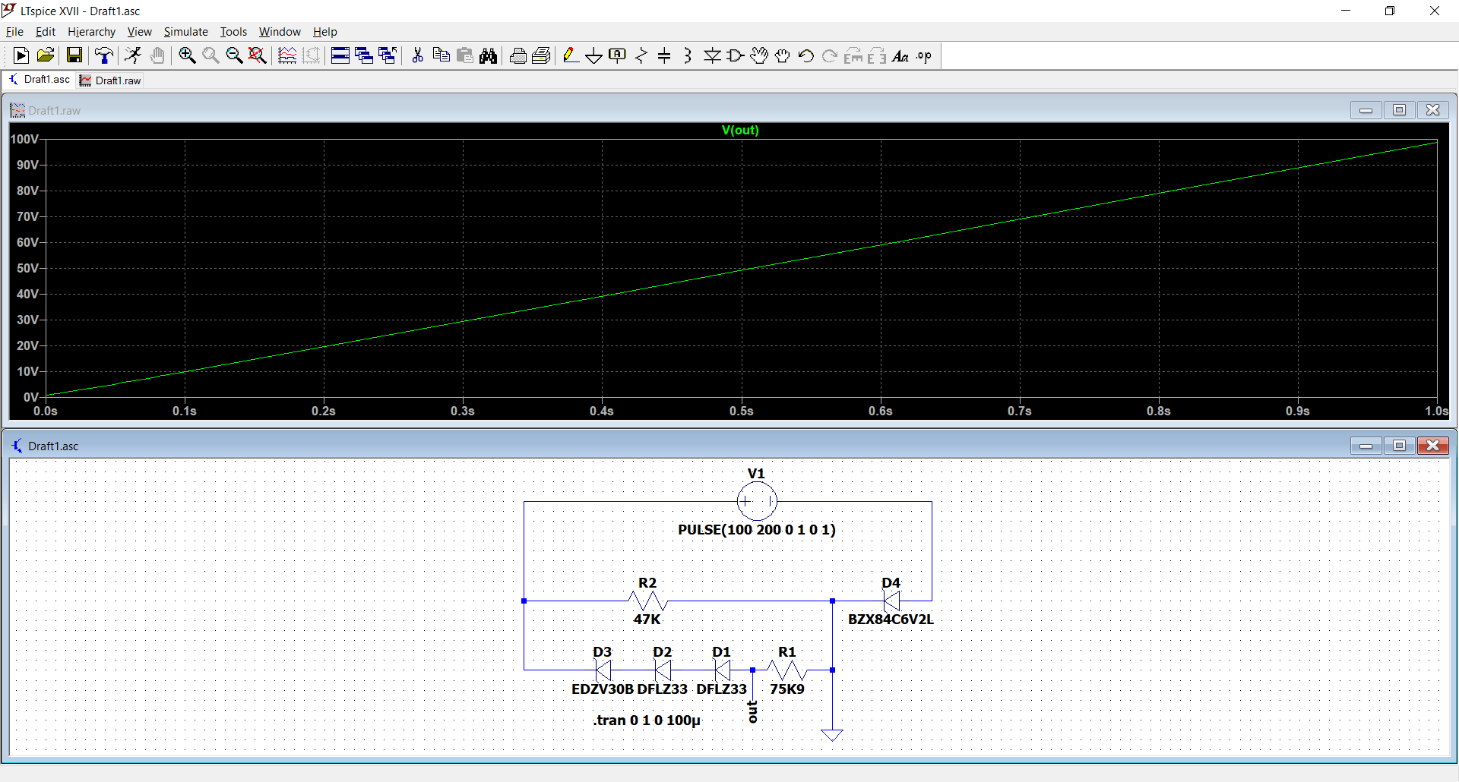The width and height of the screenshot is (1459, 782).
Task: Click the autorange waveform icon
Action: coord(287,55)
